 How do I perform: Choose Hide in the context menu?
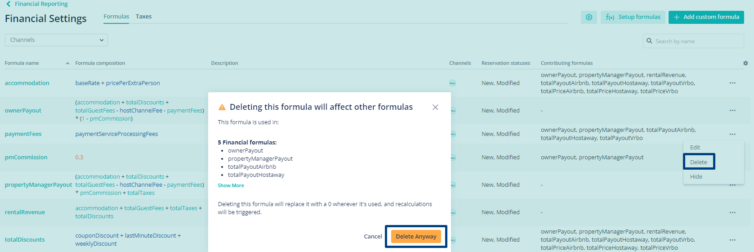(x=696, y=177)
